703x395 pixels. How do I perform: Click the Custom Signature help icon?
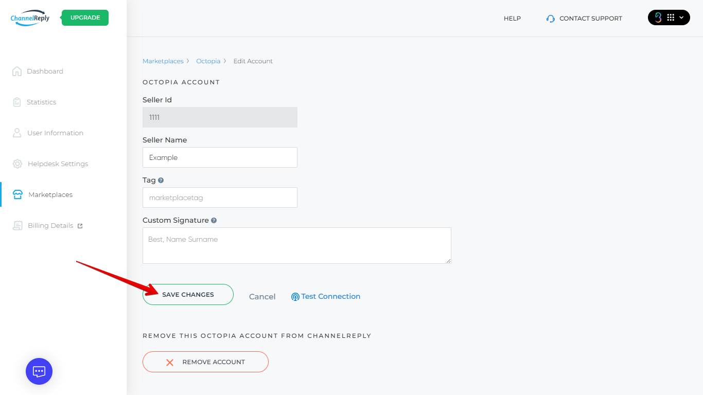(x=214, y=221)
